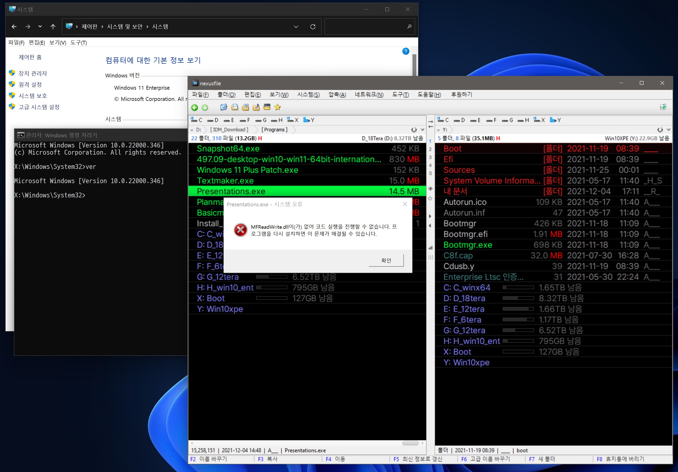Screen dimensions: 678x472
Task: Click [IDM_Download] breadcrumb in left pane
Action: pyautogui.click(x=229, y=130)
